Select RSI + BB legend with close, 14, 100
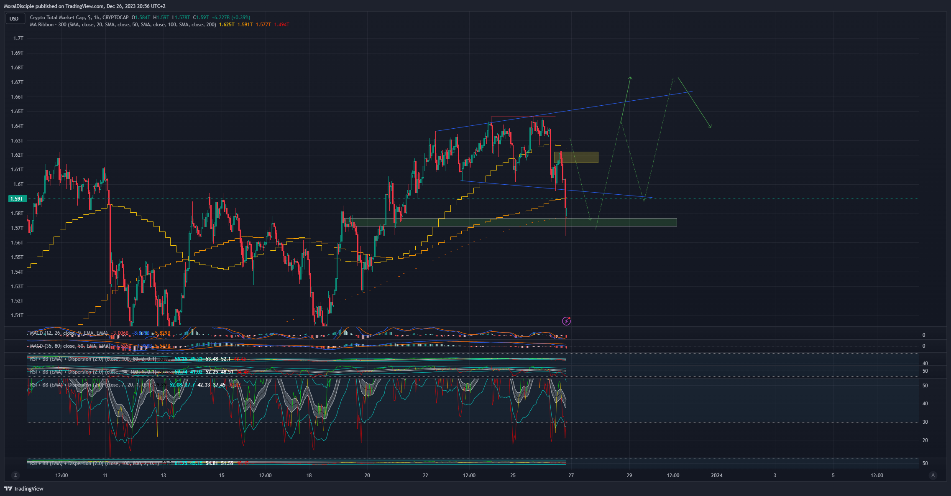 pyautogui.click(x=93, y=372)
